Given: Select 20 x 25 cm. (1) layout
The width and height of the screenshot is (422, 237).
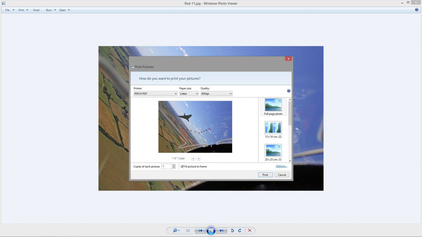Looking at the screenshot, I should coord(273,153).
